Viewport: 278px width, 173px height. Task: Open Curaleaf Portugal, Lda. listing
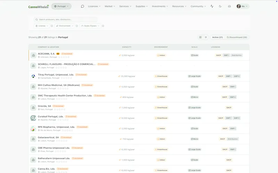click(x=50, y=117)
